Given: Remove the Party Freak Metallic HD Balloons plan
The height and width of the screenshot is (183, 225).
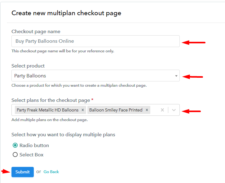Looking at the screenshot, I should [83, 110].
